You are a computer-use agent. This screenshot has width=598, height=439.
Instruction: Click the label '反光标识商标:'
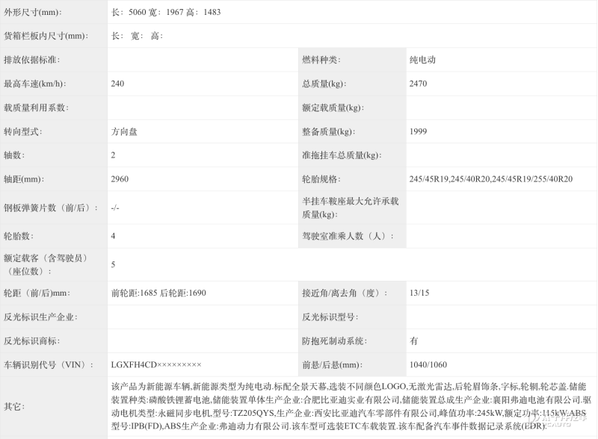click(31, 341)
